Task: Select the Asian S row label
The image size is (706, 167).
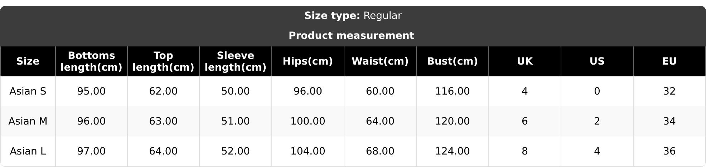Action: click(x=28, y=91)
